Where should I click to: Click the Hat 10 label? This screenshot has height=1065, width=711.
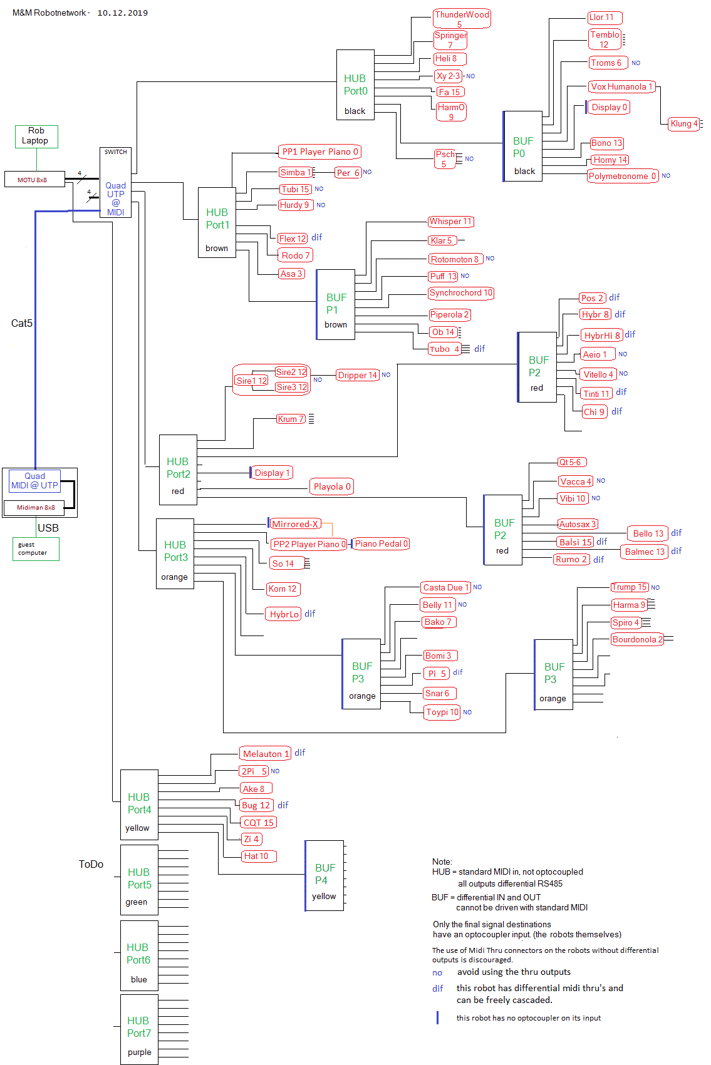[x=258, y=856]
